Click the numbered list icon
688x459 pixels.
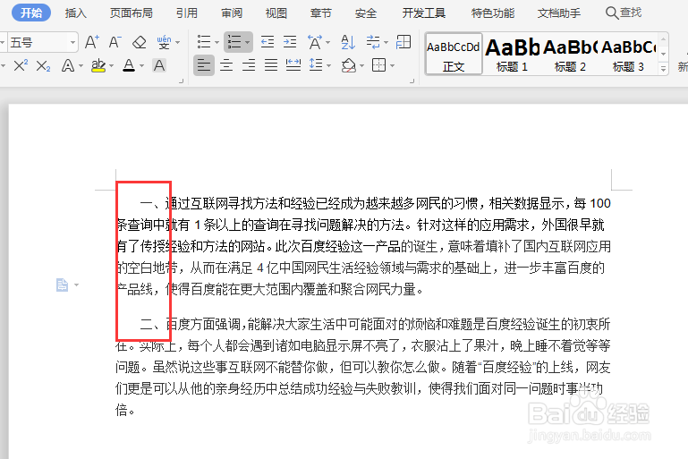point(234,42)
